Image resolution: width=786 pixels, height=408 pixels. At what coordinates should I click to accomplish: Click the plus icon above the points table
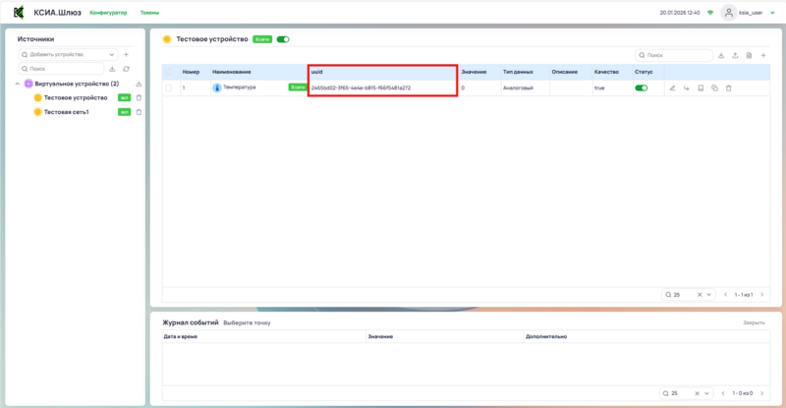763,55
